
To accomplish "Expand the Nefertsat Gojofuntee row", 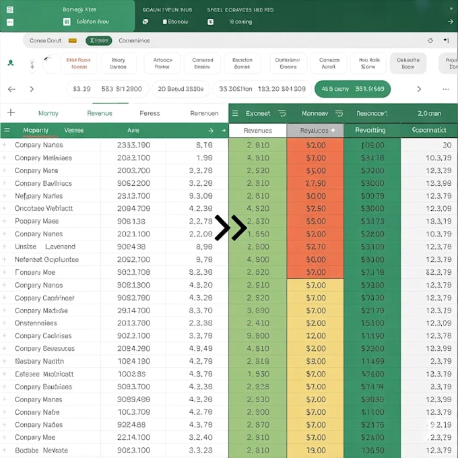I will tap(5, 259).
